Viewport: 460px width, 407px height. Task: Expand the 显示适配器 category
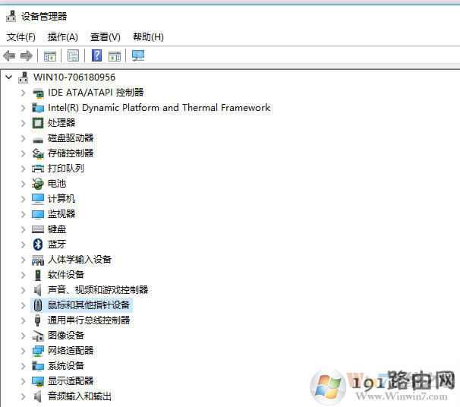coord(24,381)
